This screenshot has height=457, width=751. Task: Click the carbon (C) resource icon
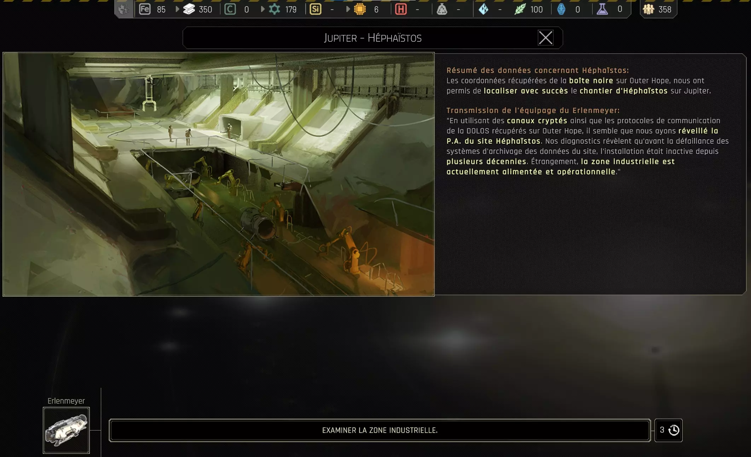pyautogui.click(x=230, y=9)
